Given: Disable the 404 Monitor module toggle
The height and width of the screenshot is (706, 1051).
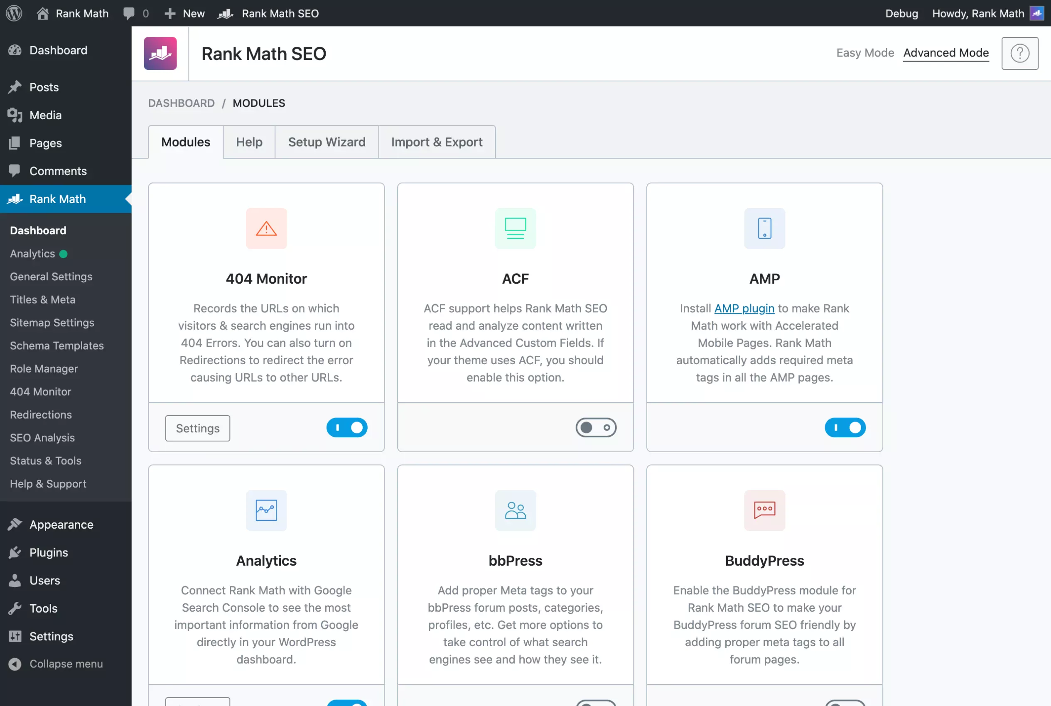Looking at the screenshot, I should (347, 427).
